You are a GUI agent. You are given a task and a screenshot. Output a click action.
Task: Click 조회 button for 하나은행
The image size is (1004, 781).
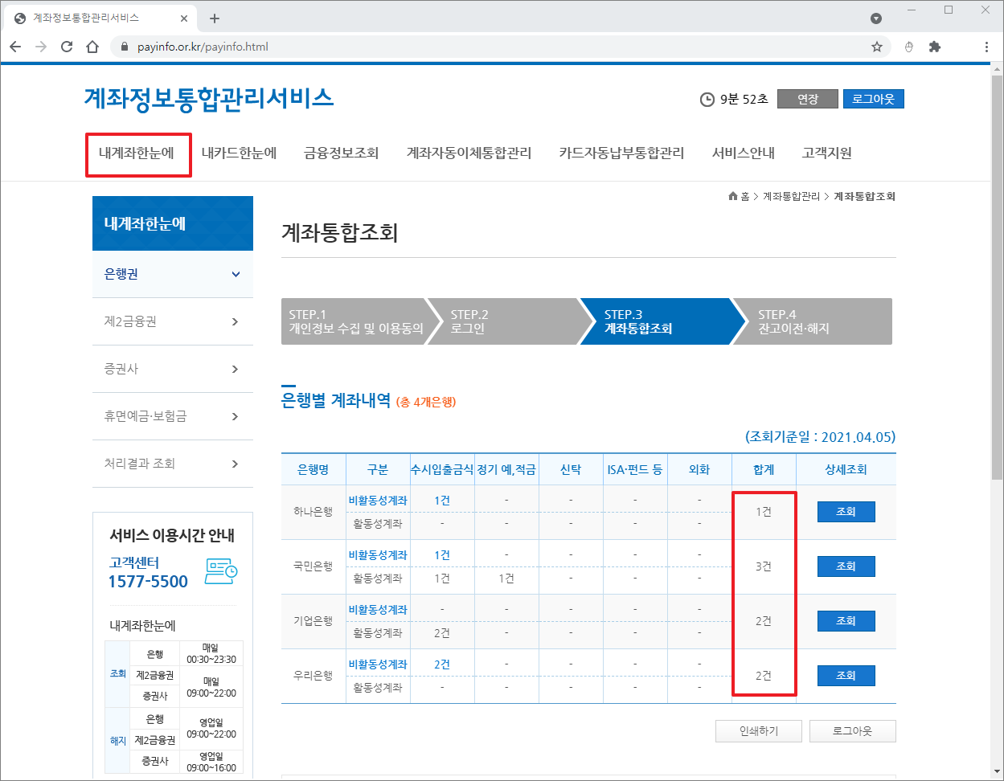(846, 512)
